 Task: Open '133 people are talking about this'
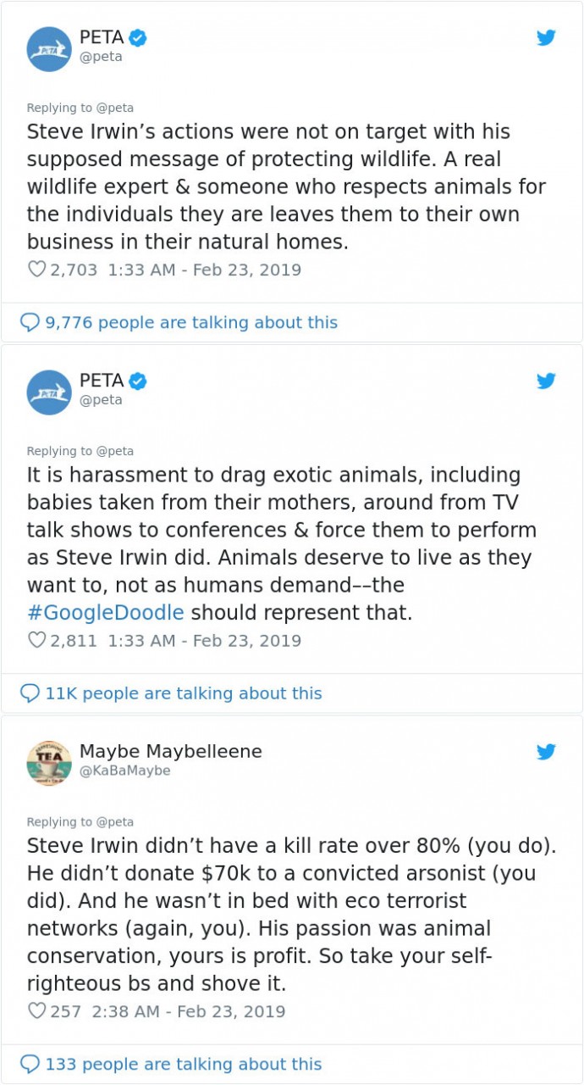[x=184, y=1064]
